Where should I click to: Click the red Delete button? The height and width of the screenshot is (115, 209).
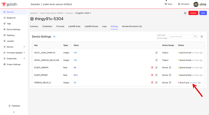pos(193,13)
